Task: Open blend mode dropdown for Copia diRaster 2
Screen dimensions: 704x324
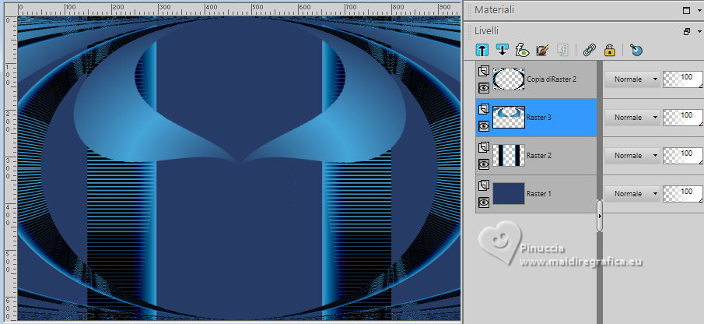Action: tap(632, 79)
